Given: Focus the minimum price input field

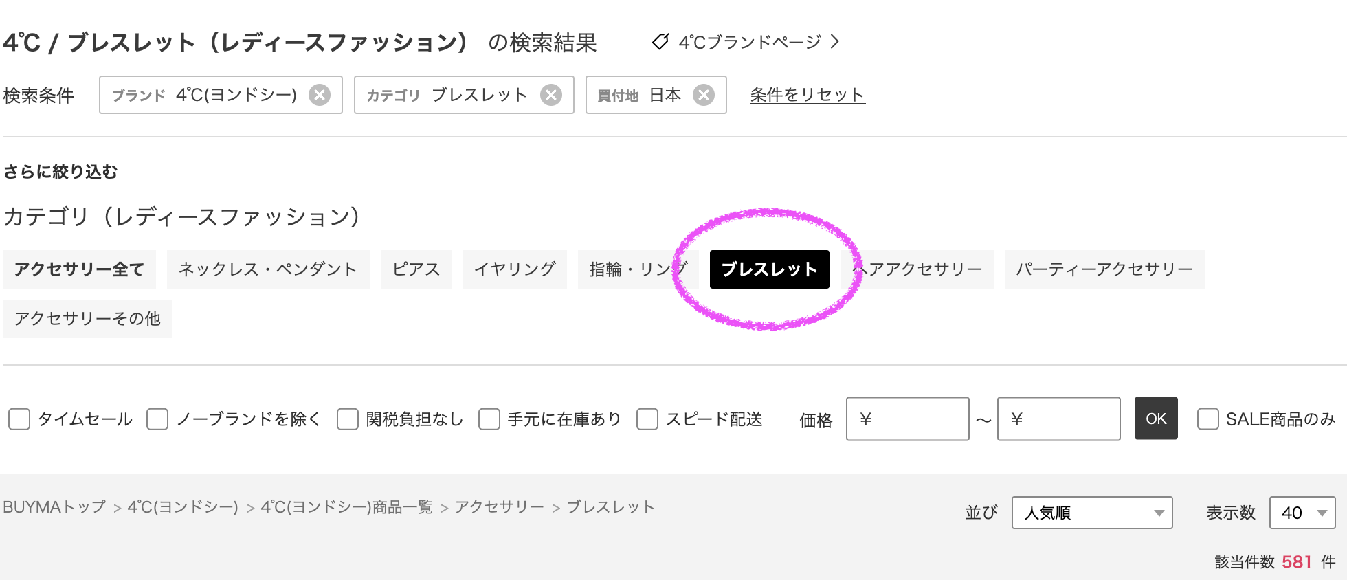Looking at the screenshot, I should click(908, 419).
